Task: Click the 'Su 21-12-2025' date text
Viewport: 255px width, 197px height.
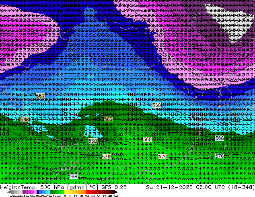Action: (x=169, y=187)
